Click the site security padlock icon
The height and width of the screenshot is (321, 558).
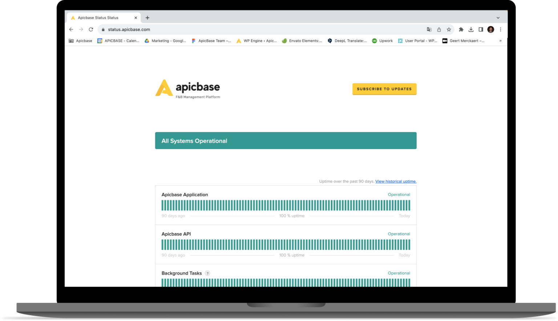[103, 29]
